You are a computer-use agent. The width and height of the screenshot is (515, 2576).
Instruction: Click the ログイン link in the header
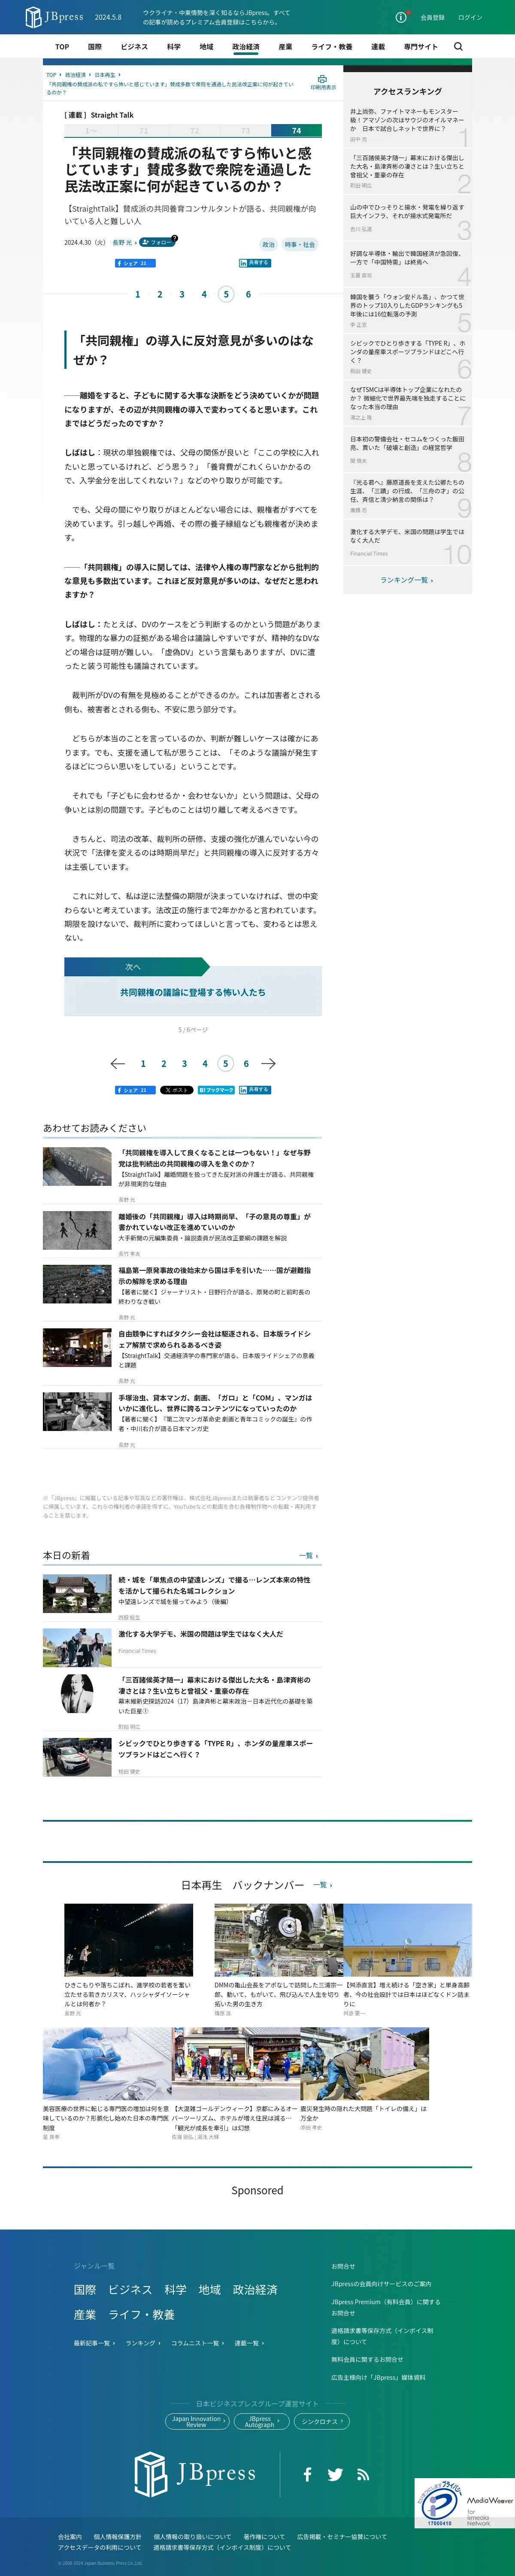[470, 17]
